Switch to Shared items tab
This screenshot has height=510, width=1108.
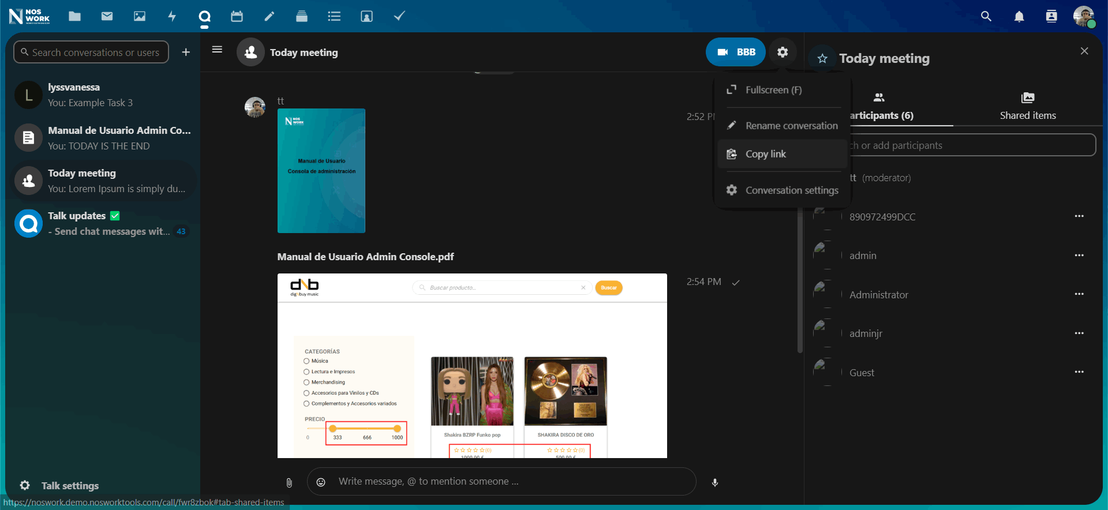[x=1028, y=106]
